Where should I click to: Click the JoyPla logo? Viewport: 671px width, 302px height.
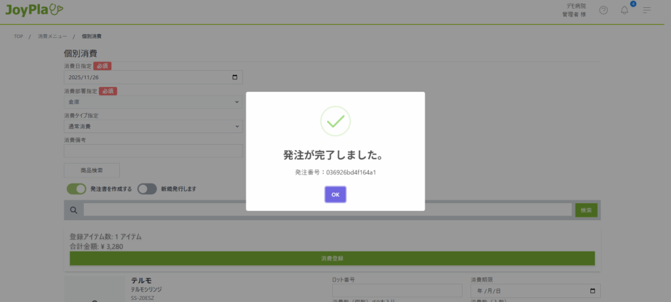click(34, 10)
